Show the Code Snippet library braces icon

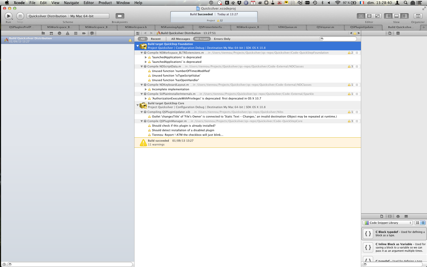[x=390, y=216]
